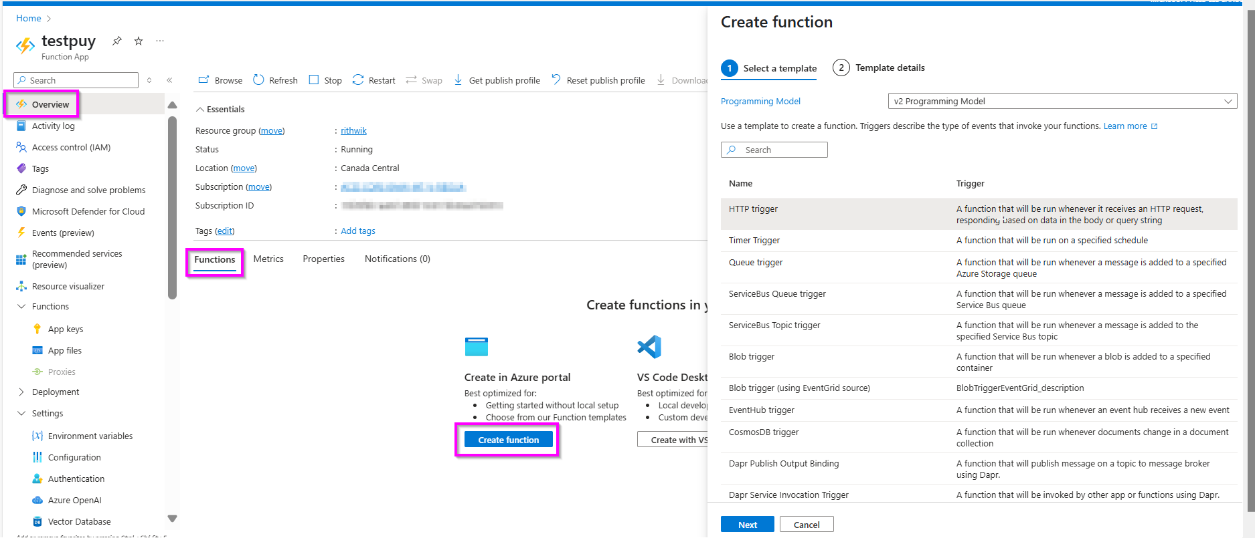Open App keys under Functions

pyautogui.click(x=66, y=329)
